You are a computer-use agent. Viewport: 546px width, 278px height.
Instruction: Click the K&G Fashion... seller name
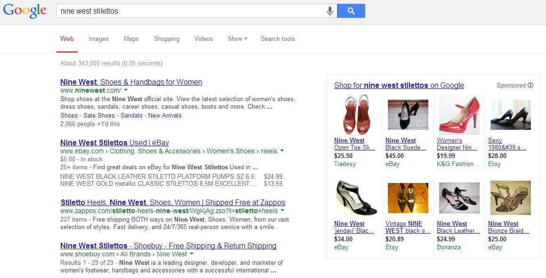(x=458, y=164)
